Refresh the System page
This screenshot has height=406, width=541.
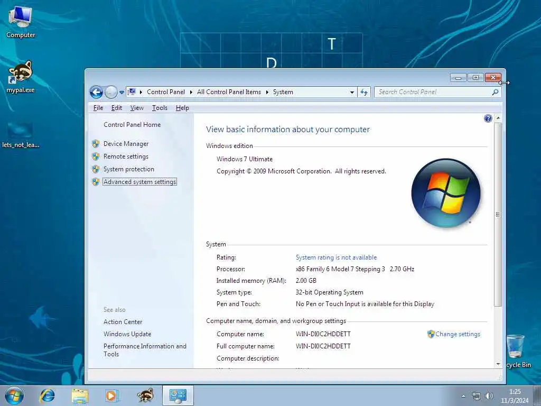point(364,92)
